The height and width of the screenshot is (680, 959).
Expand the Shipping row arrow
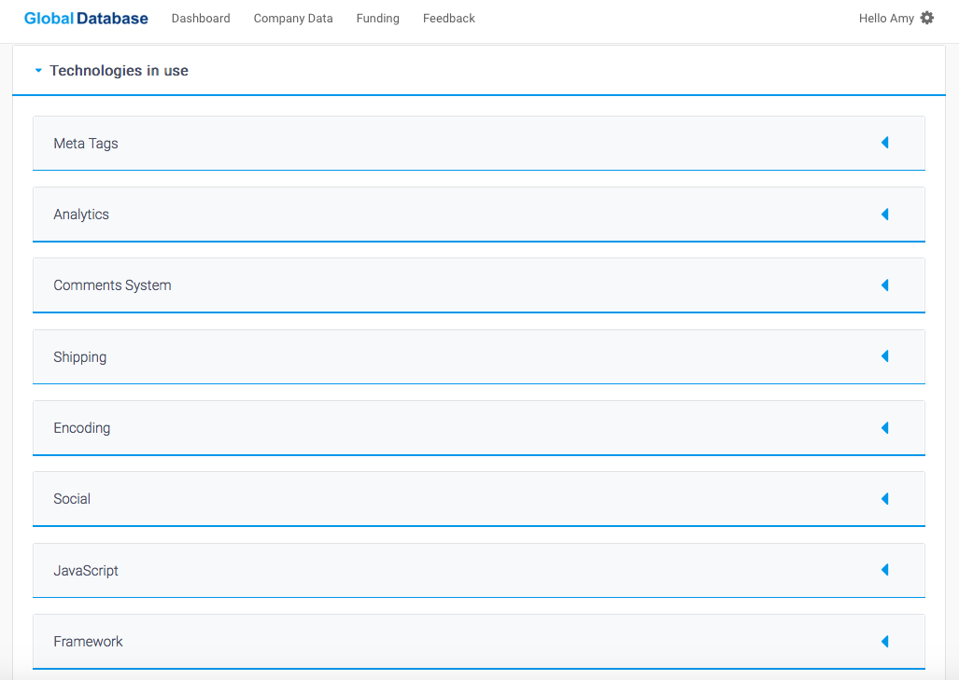(885, 356)
